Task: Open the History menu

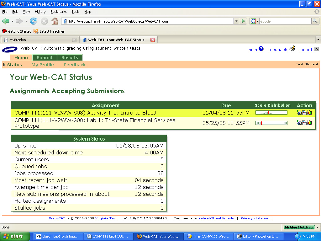Action: point(40,12)
